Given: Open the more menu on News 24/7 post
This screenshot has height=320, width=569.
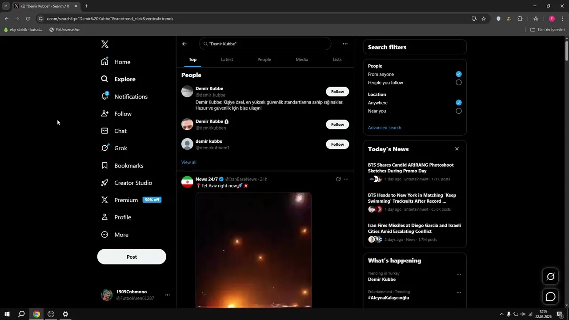Looking at the screenshot, I should click(x=346, y=179).
